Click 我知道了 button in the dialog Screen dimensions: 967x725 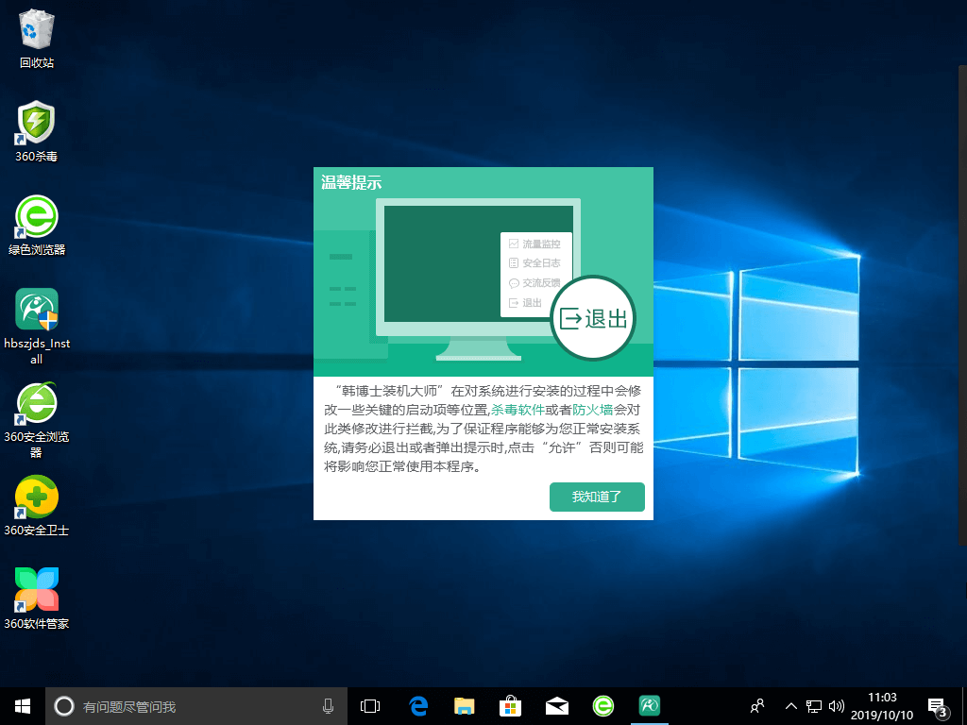pos(597,497)
